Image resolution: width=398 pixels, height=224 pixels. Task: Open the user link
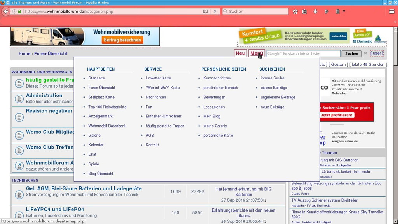(x=377, y=53)
